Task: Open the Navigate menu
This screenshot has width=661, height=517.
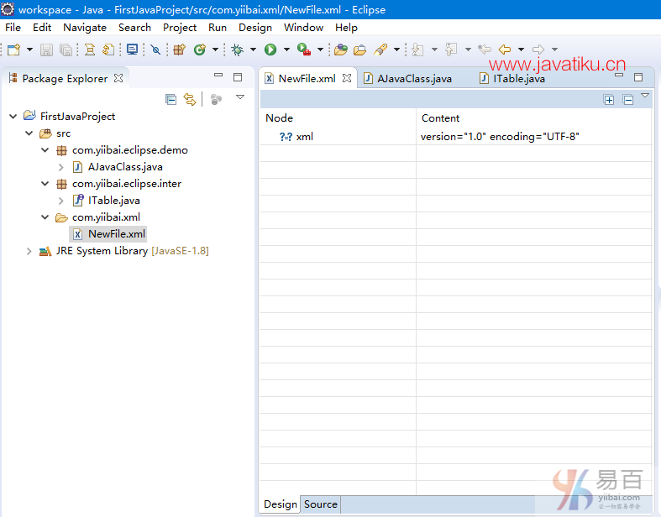Action: pyautogui.click(x=85, y=27)
